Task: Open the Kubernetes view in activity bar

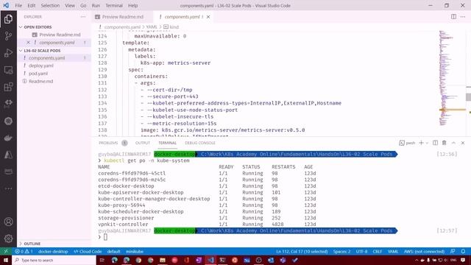Action: [x=8, y=121]
